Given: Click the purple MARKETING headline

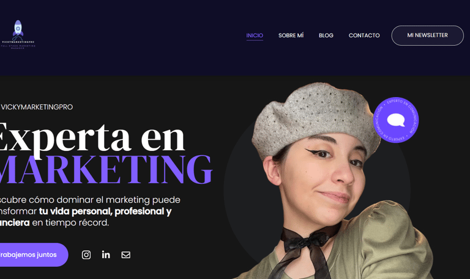Looking at the screenshot, I should click(x=106, y=169).
